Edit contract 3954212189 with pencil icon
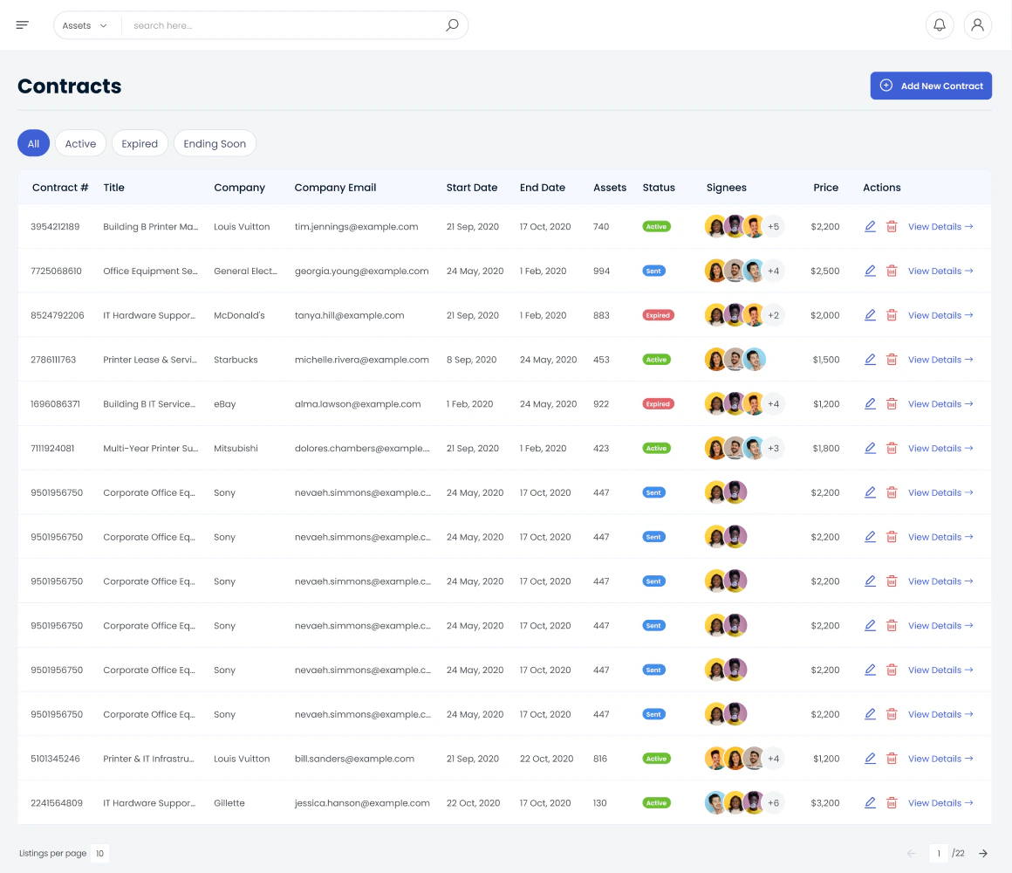1012x873 pixels. coord(870,227)
